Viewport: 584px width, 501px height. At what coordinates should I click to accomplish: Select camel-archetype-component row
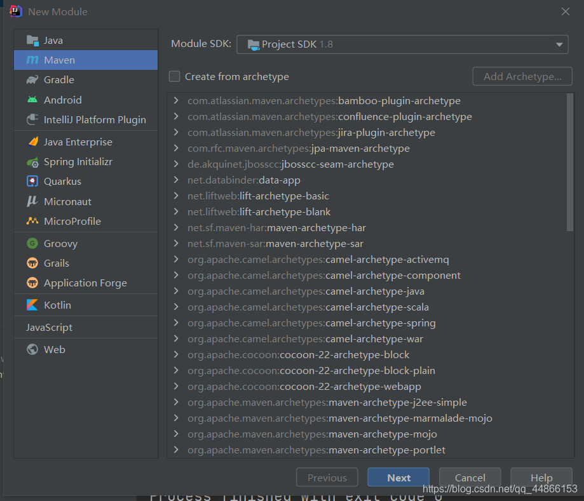coord(367,276)
